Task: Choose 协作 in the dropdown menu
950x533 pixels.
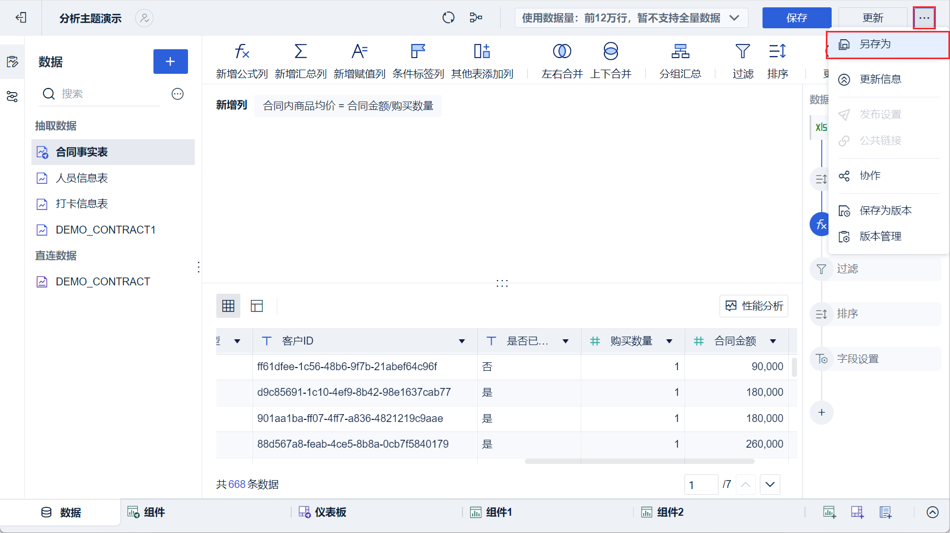Action: [888, 176]
